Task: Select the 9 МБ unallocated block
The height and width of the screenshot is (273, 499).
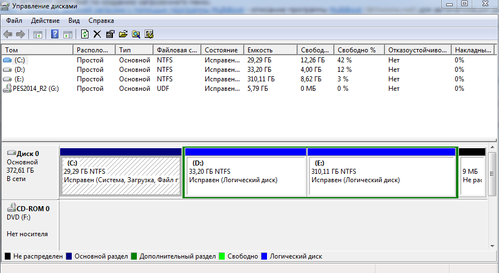Action: tap(472, 172)
